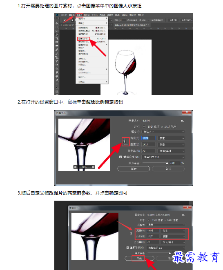Toggle aspect ratio chain link, step 3 dialog
The image size is (223, 270).
click(131, 233)
